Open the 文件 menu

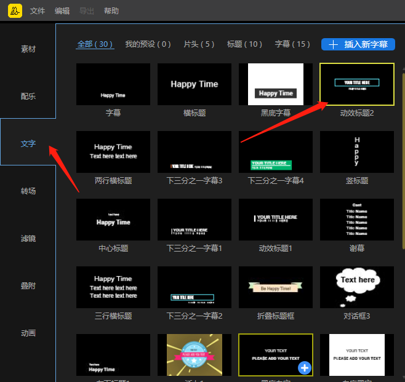click(x=38, y=11)
